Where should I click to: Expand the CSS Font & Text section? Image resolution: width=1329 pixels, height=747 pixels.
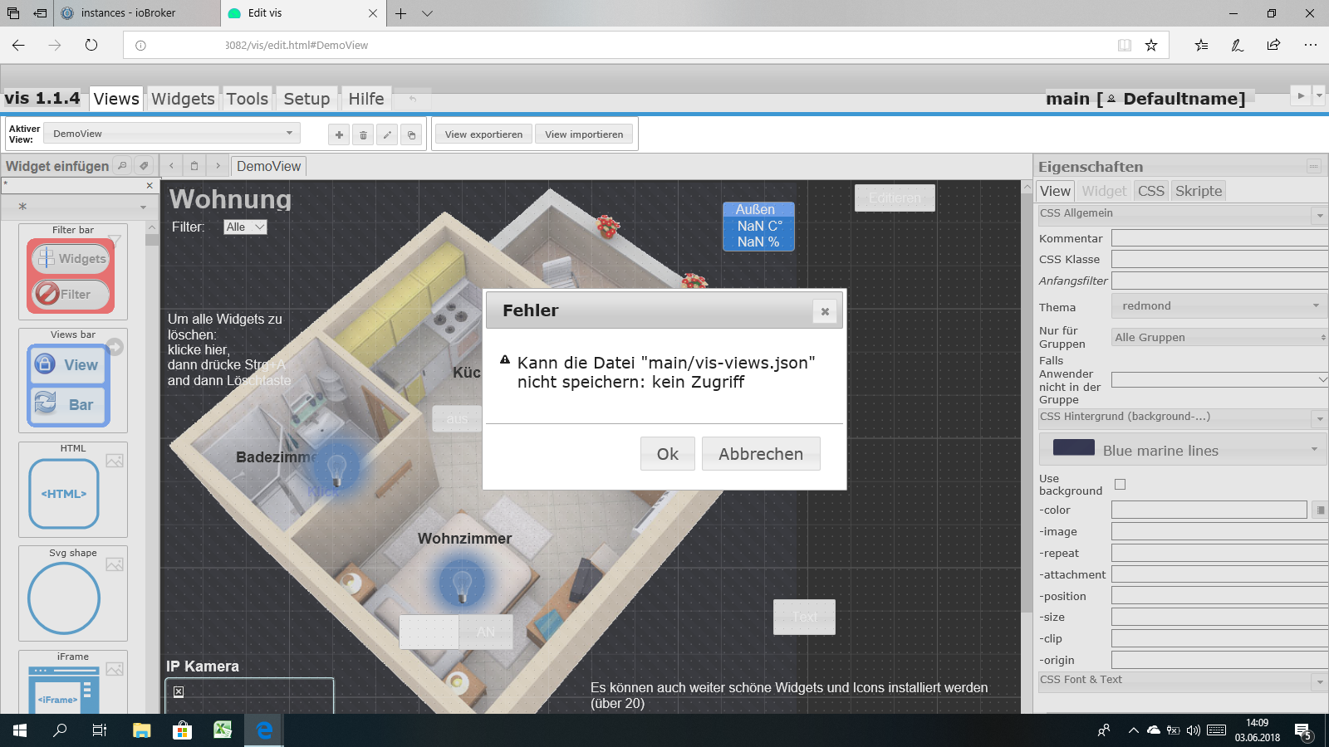tap(1320, 681)
